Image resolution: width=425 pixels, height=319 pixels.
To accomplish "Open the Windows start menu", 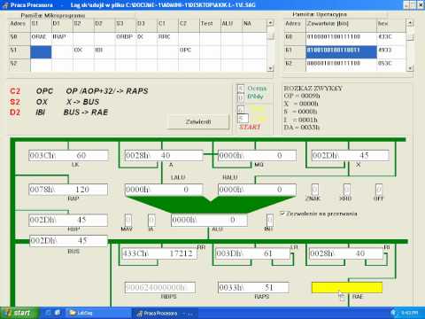I will point(19,313).
